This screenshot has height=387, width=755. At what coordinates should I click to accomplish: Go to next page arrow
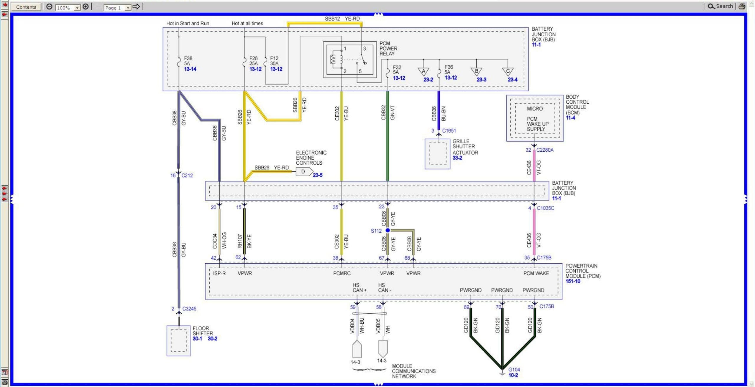[136, 6]
